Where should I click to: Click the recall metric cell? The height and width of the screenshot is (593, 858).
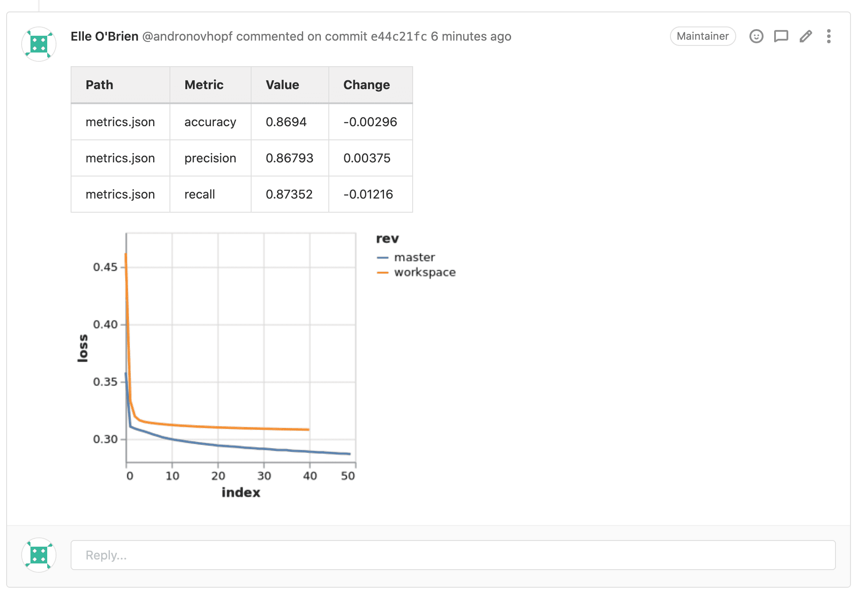pyautogui.click(x=200, y=194)
